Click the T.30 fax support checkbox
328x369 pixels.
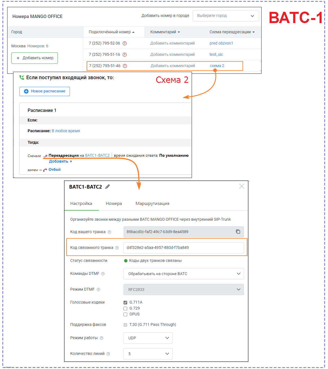point(126,325)
